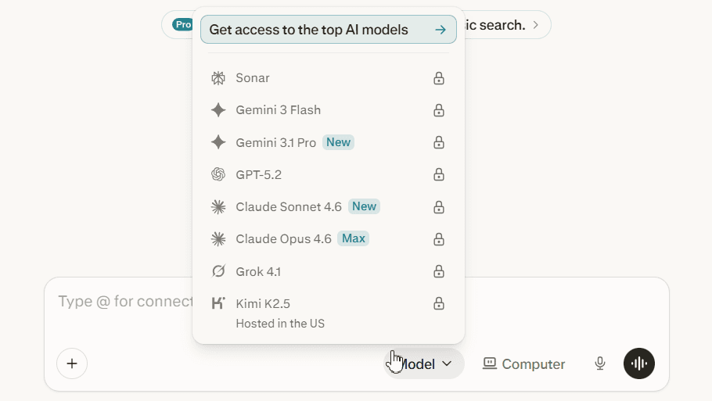Expand the Pro banner chevron at top
Screen dimensions: 712x401
(536, 25)
